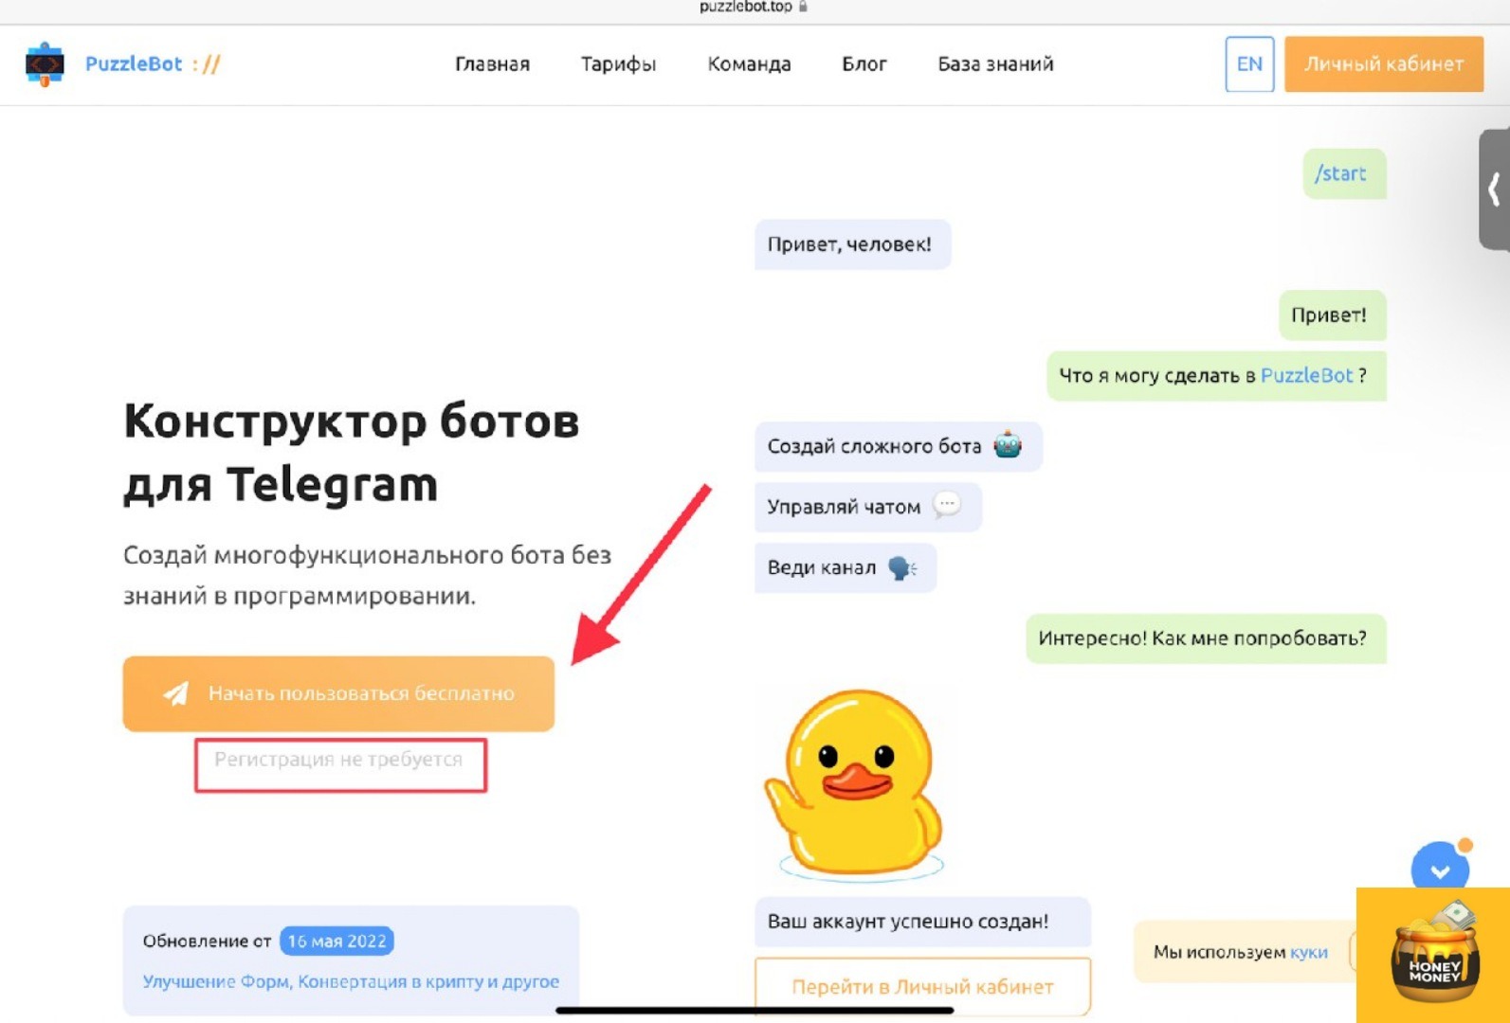The width and height of the screenshot is (1510, 1023).
Task: Click Начать пользоваться бесплатно button
Action: tap(338, 693)
